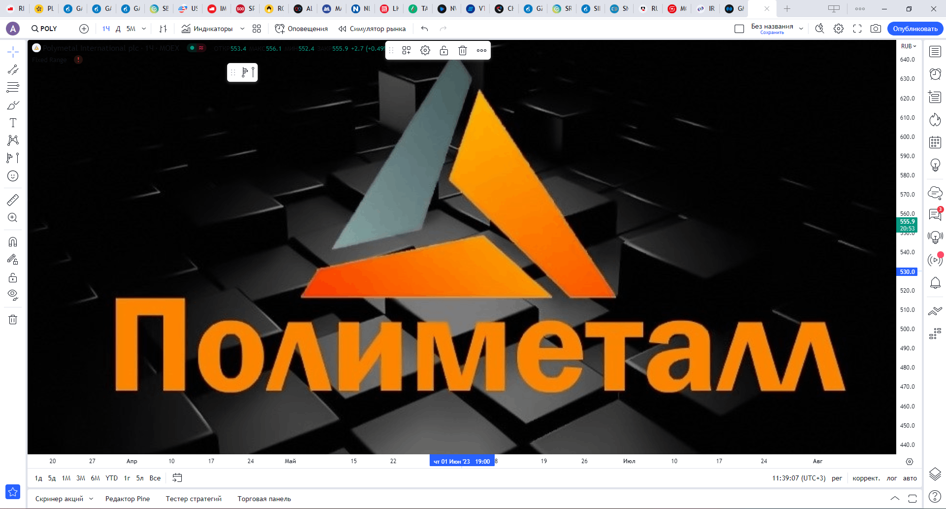
Task: Expand the interval dropdown arrow
Action: click(144, 29)
